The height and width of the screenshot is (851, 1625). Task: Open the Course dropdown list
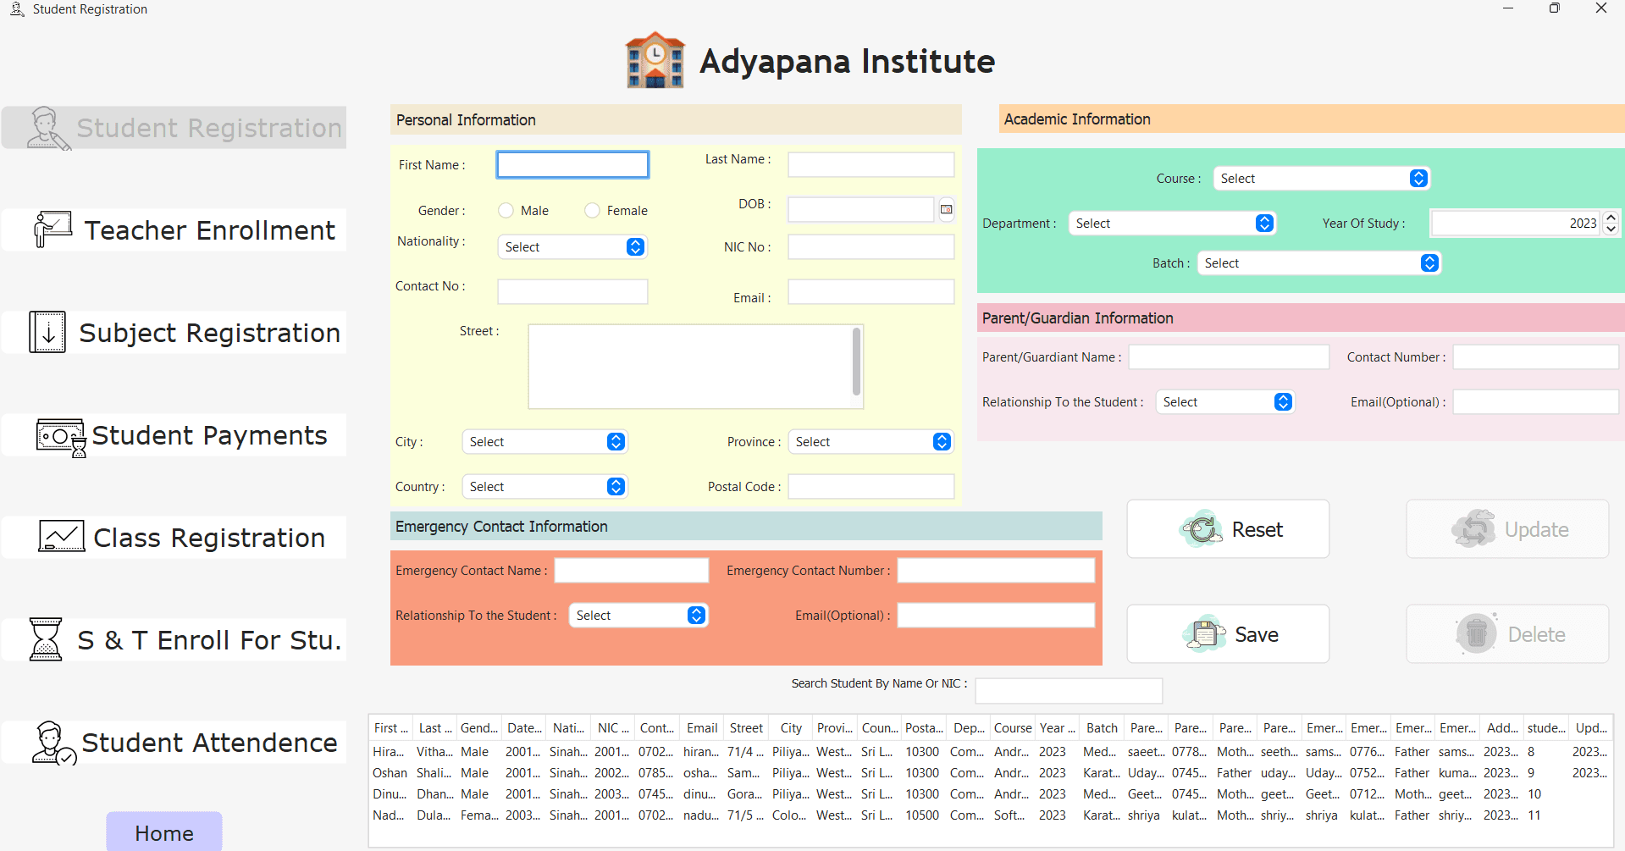[x=1418, y=179]
